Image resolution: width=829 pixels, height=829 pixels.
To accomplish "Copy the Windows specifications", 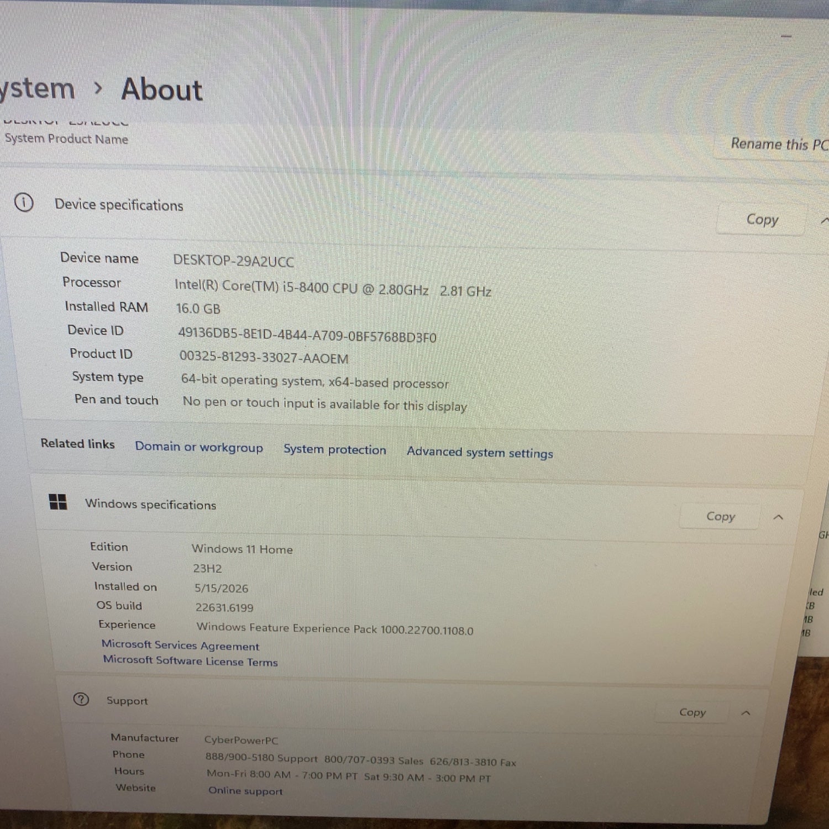I will click(x=720, y=516).
